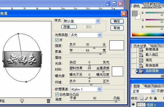Select the 高斯模糊 history state
The height and width of the screenshot is (107, 164).
point(150,71)
